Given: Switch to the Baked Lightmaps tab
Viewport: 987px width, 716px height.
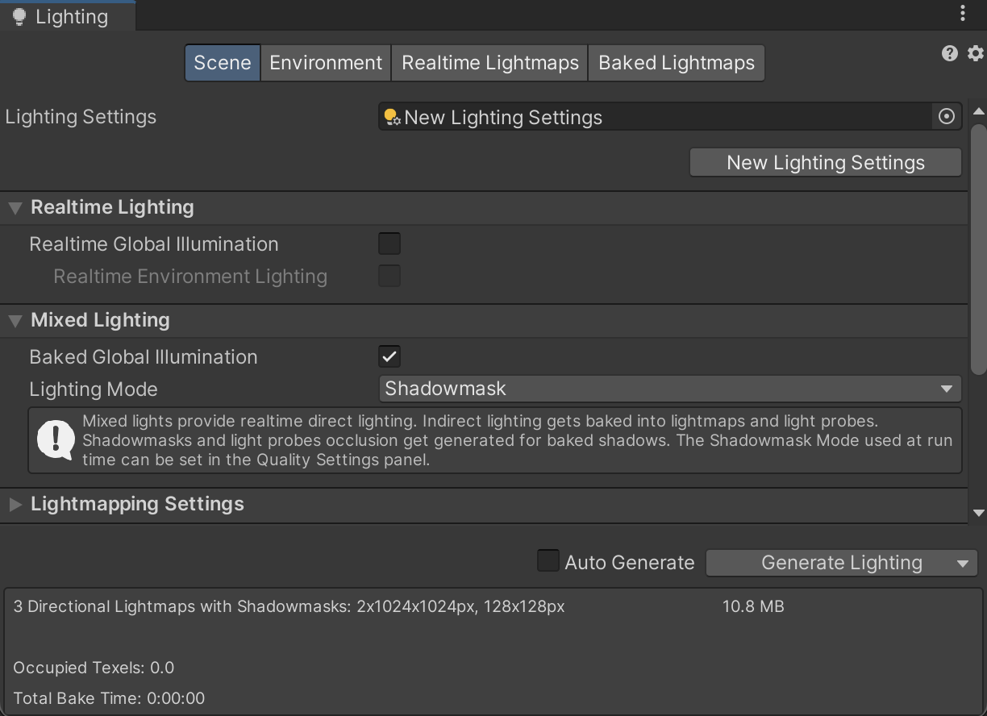Looking at the screenshot, I should point(677,63).
